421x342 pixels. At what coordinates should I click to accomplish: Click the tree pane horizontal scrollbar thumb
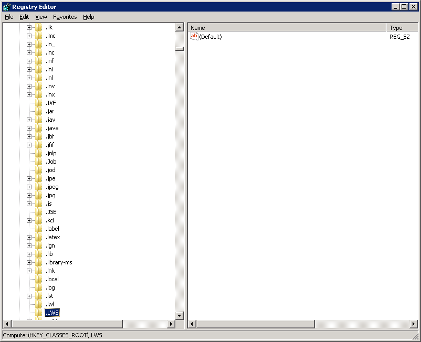[x=67, y=324]
